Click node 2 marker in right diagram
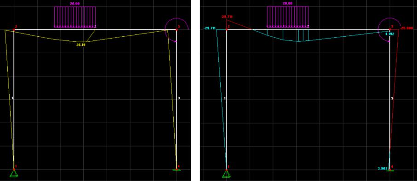Screen dimensions: 417x181 point(227,29)
